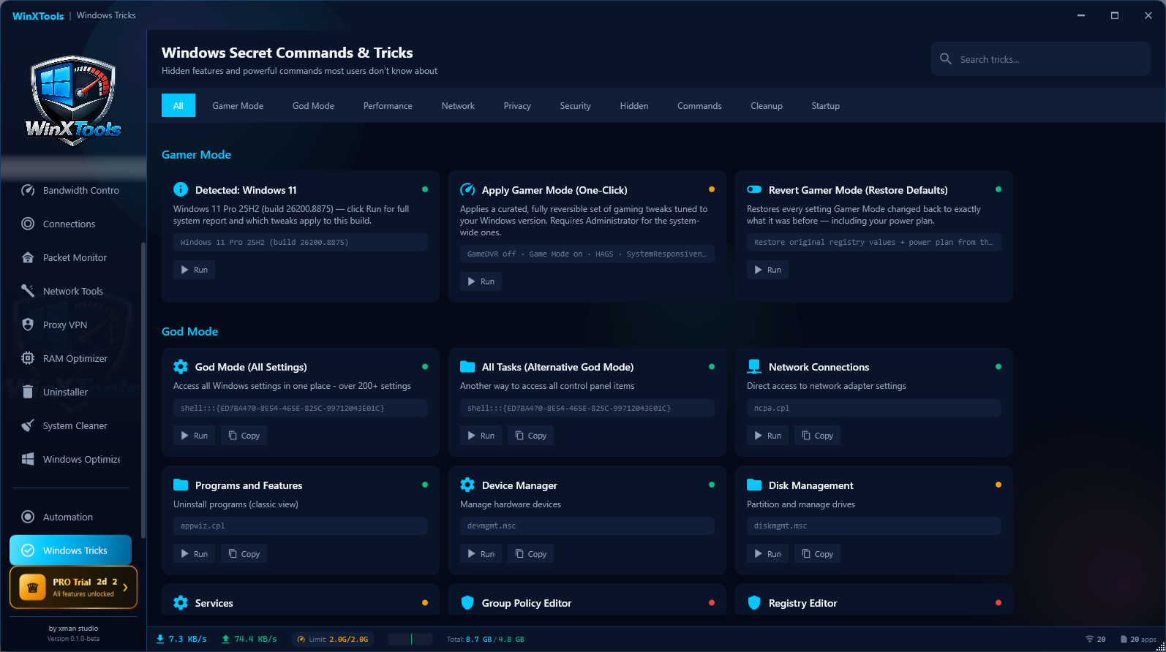Copy the God Mode (All Settings) command
The width and height of the screenshot is (1166, 652).
[244, 436]
